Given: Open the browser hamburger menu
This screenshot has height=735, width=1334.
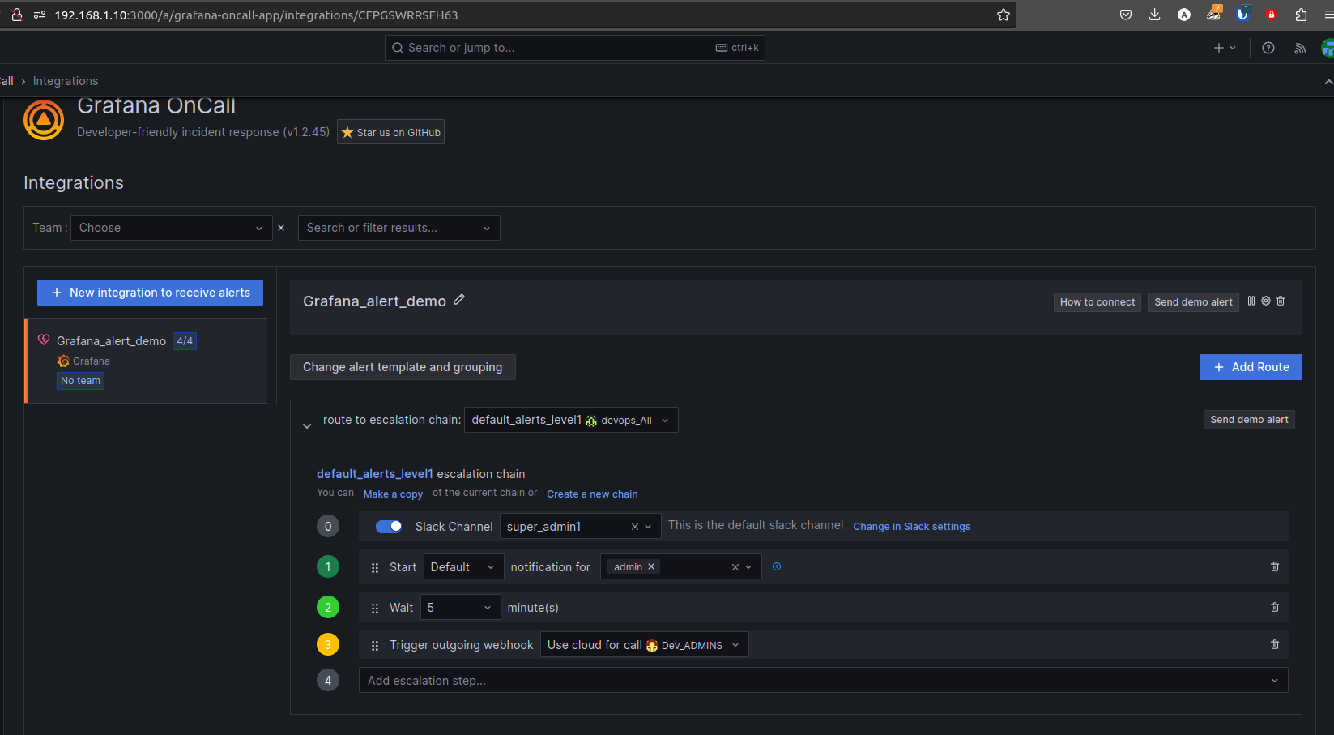Looking at the screenshot, I should pyautogui.click(x=1328, y=15).
